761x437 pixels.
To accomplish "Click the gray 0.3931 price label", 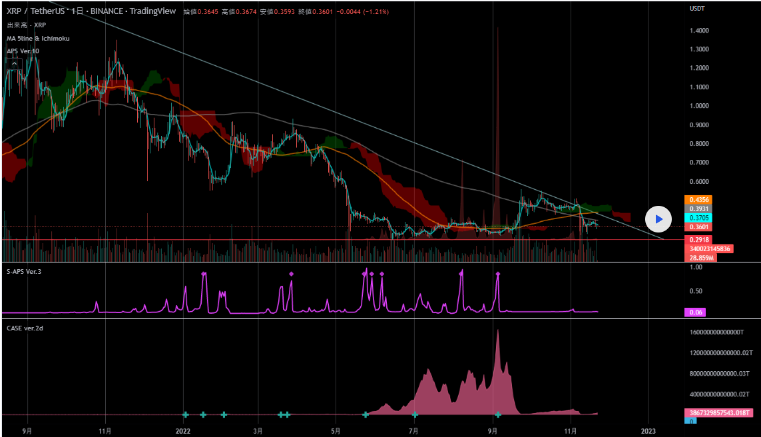I will pyautogui.click(x=698, y=209).
